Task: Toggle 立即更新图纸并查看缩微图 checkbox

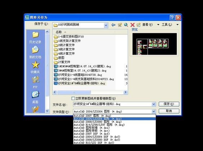Action: (73, 99)
